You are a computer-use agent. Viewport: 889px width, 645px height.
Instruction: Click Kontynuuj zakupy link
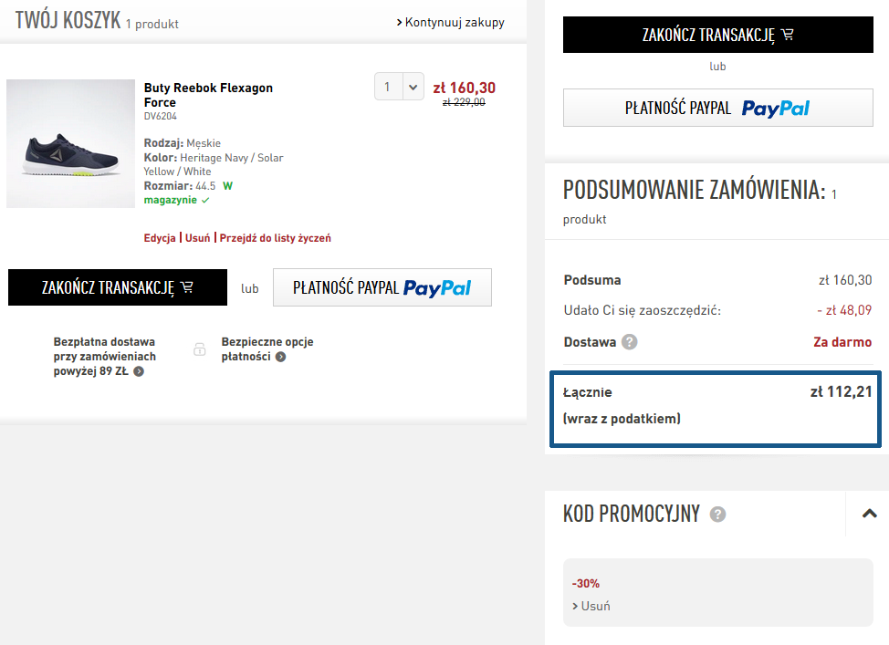click(451, 22)
